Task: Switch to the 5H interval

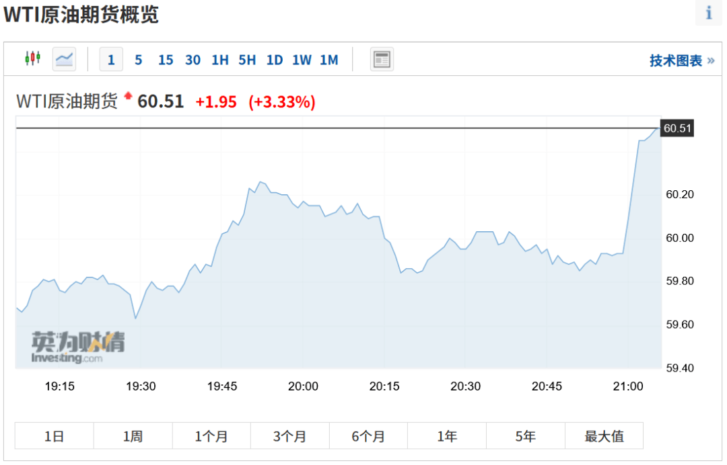Action: (x=247, y=60)
